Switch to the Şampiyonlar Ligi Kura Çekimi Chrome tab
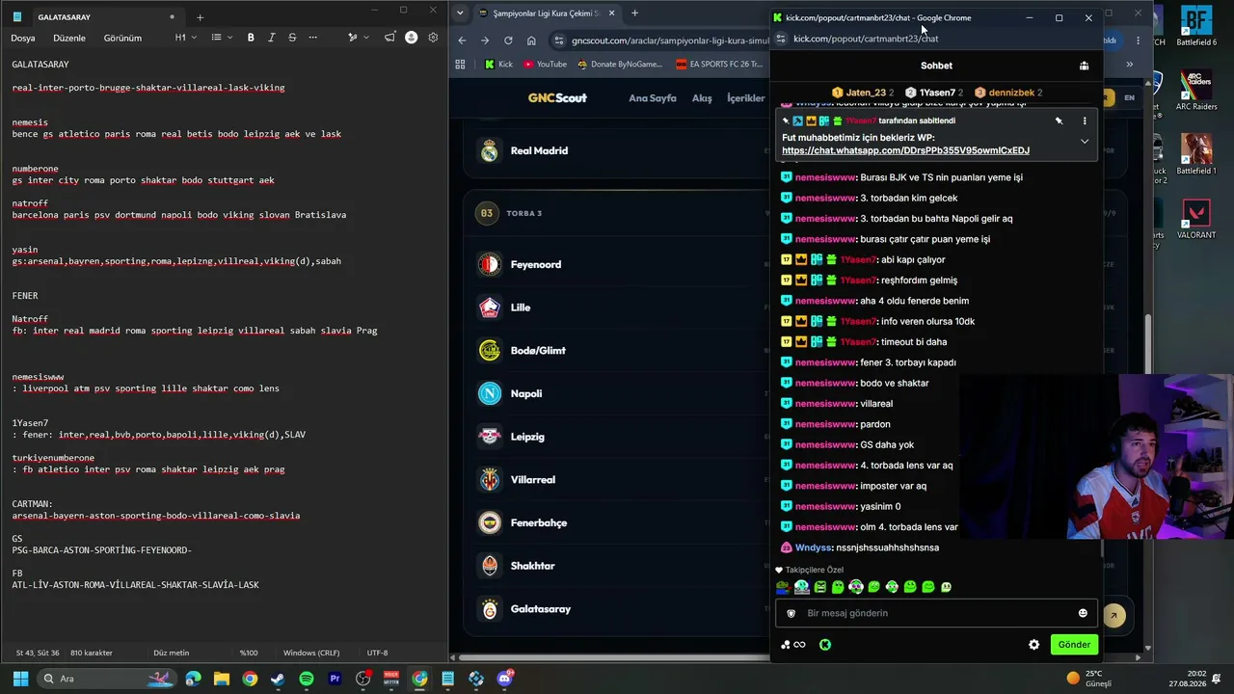Screen dimensions: 1234x694 pos(546,13)
